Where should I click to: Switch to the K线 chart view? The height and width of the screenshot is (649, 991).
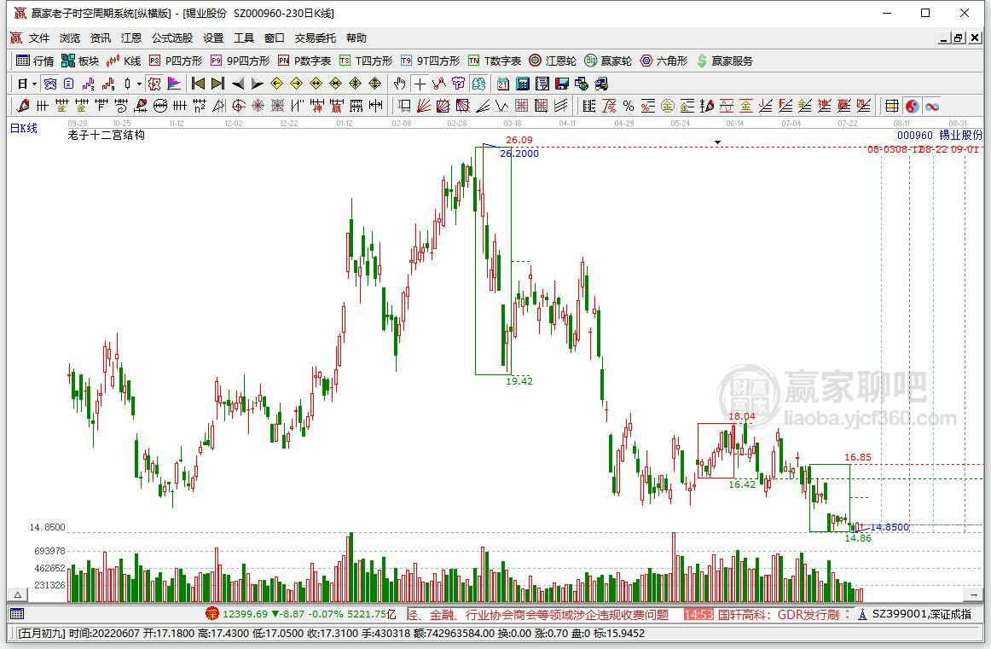(x=124, y=61)
